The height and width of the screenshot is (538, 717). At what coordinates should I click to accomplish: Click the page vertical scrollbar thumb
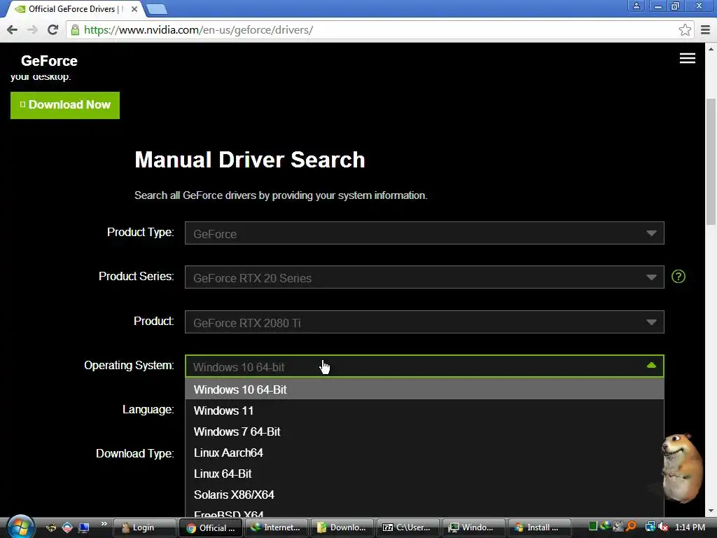coord(711,162)
